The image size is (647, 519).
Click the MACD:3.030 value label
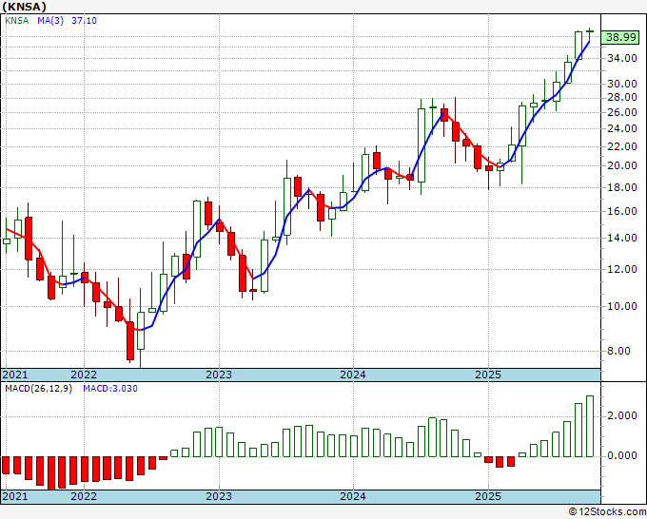[x=110, y=389]
